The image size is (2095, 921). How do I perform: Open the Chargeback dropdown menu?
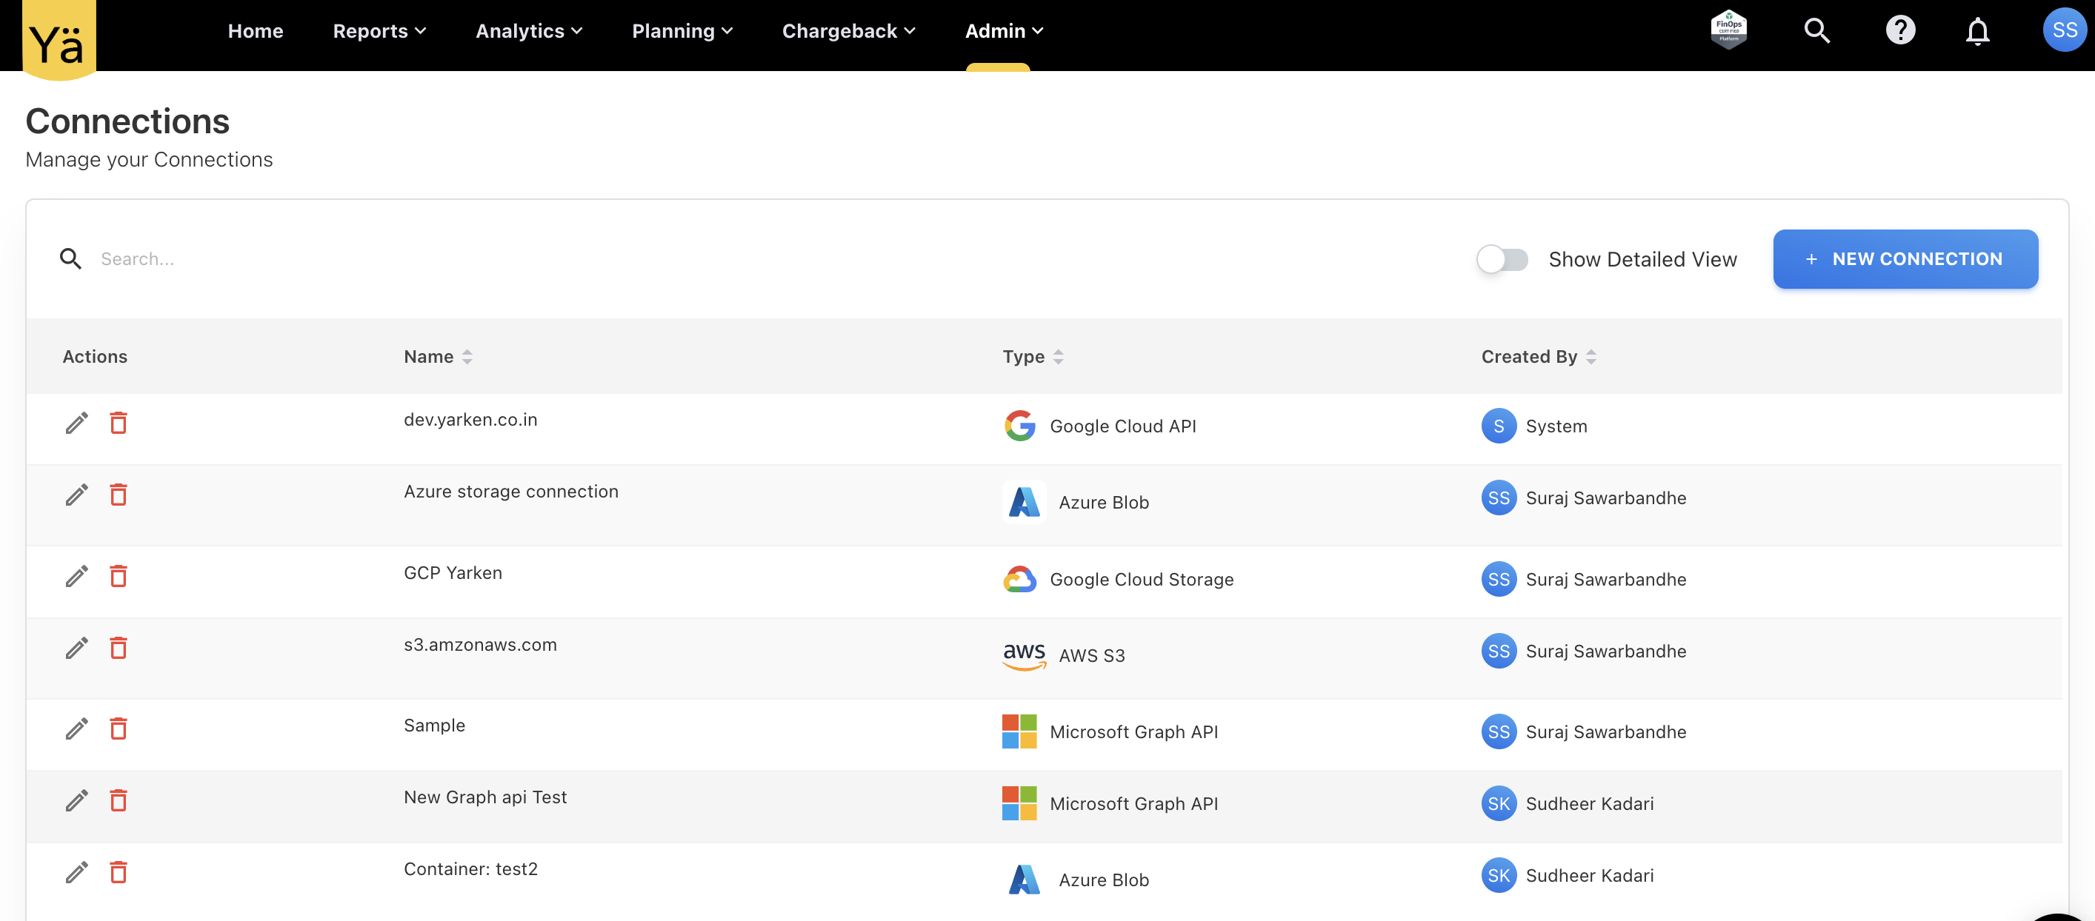tap(847, 31)
